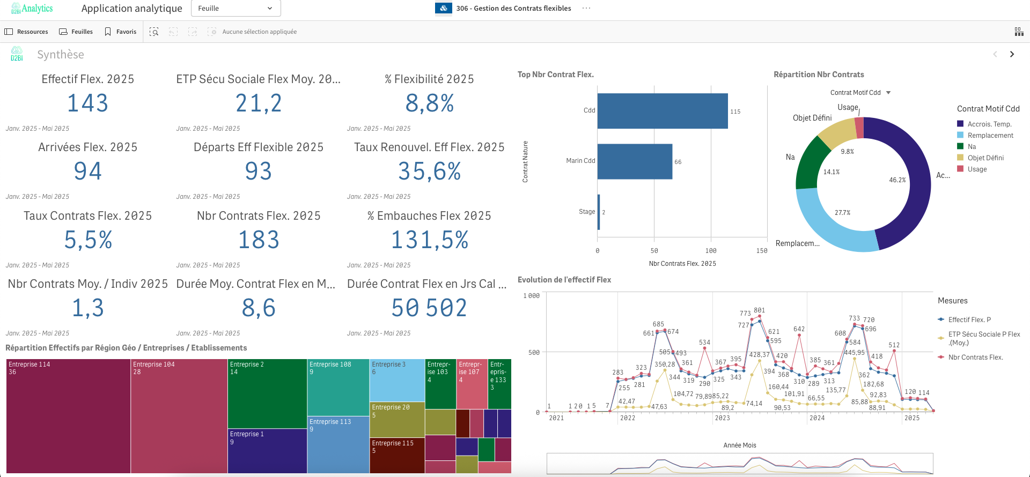This screenshot has width=1030, height=477.
Task: Open the Feuille dropdown
Action: point(236,8)
